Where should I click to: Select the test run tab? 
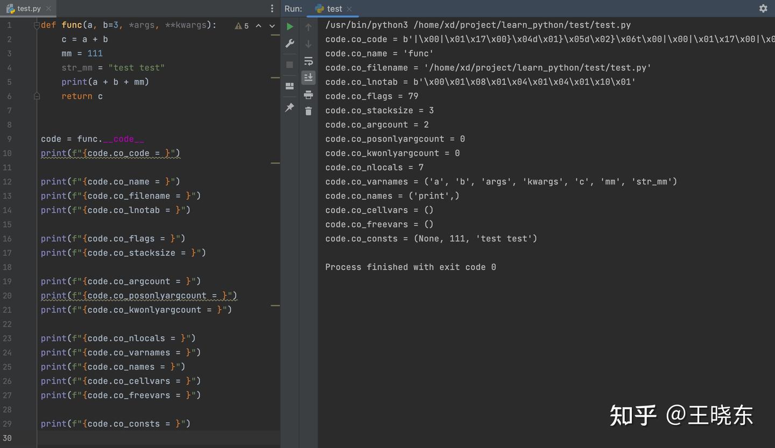coord(333,9)
